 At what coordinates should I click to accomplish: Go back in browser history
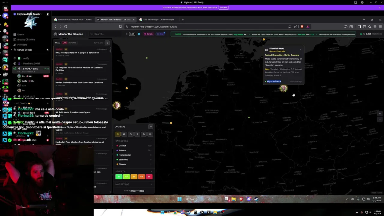coord(55,27)
